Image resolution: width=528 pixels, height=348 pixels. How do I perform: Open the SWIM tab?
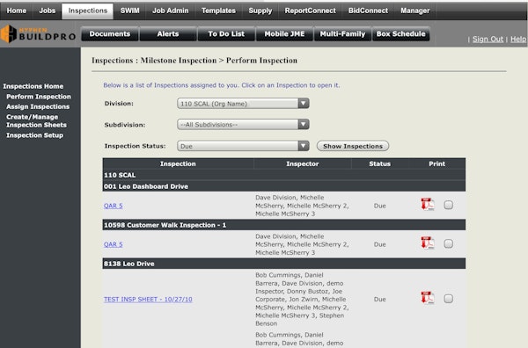tap(129, 11)
